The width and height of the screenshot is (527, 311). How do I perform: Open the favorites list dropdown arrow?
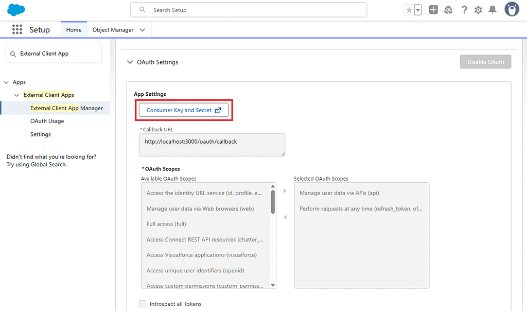(418, 10)
